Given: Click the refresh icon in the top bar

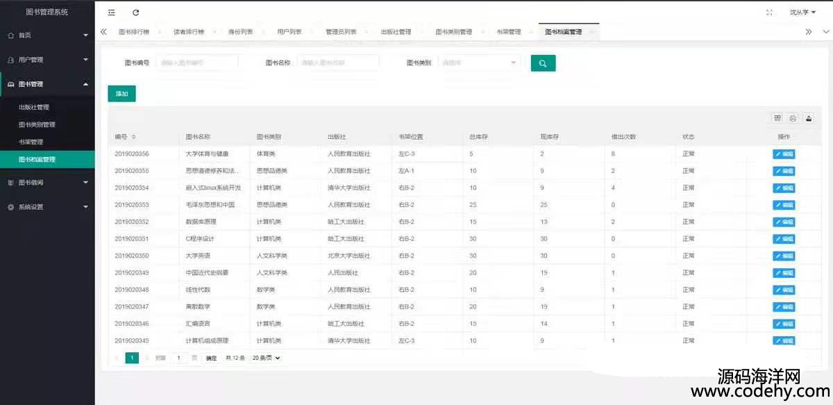Looking at the screenshot, I should pyautogui.click(x=136, y=13).
